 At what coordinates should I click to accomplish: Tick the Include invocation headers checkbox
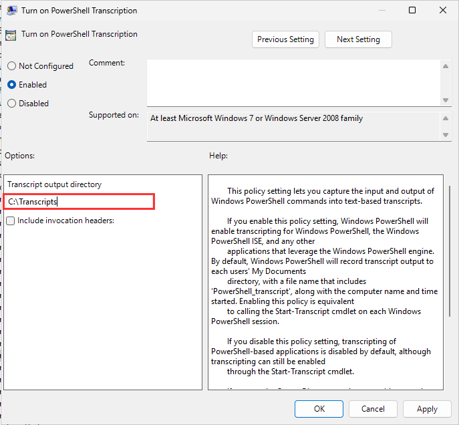tap(10, 221)
